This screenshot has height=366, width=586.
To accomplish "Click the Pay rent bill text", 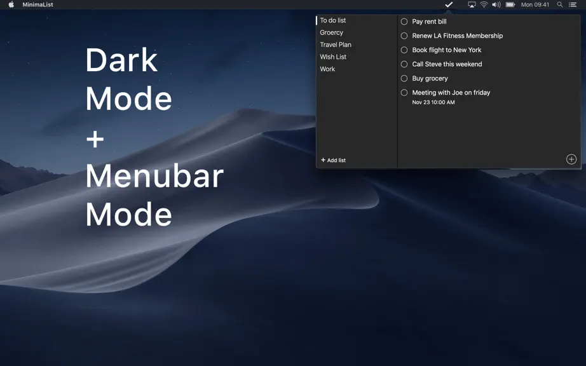I will [429, 22].
